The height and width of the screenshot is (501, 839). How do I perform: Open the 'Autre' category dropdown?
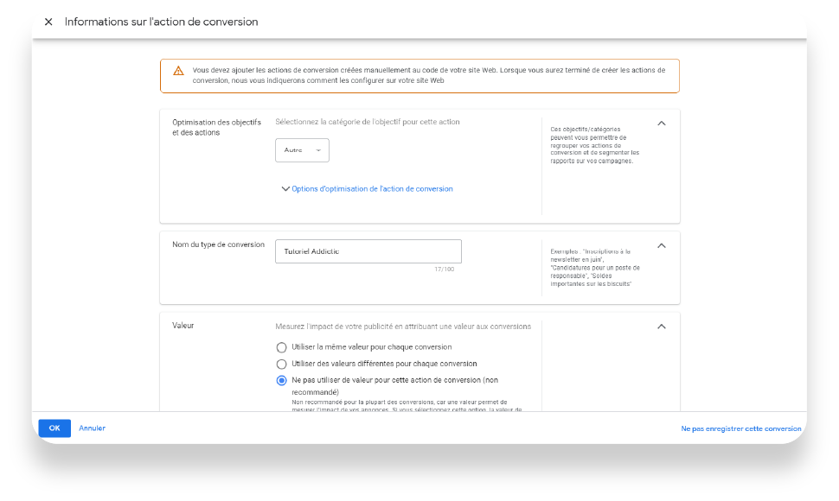pyautogui.click(x=302, y=150)
